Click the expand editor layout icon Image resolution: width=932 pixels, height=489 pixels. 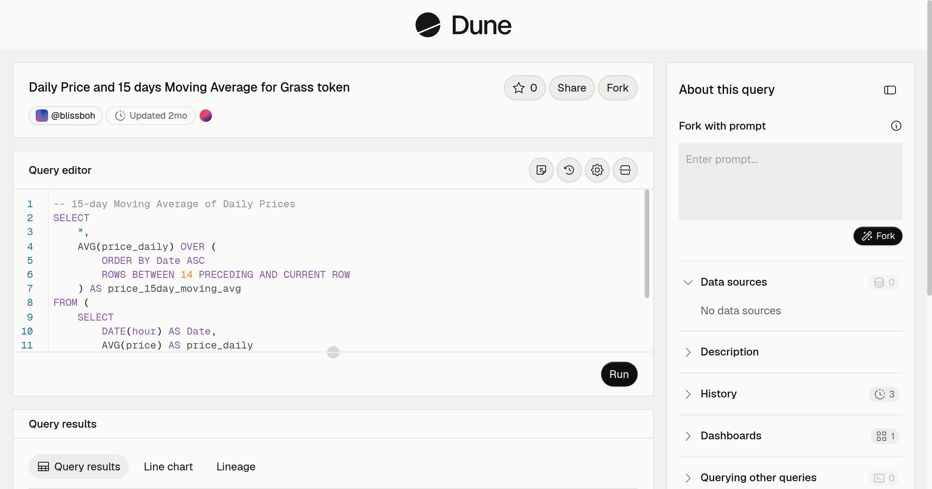(x=625, y=170)
